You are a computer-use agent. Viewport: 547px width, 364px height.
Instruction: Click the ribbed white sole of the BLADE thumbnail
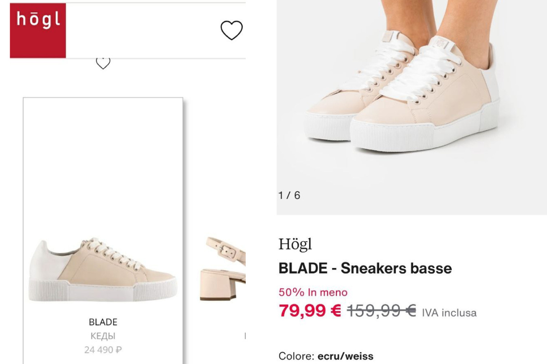[103, 290]
